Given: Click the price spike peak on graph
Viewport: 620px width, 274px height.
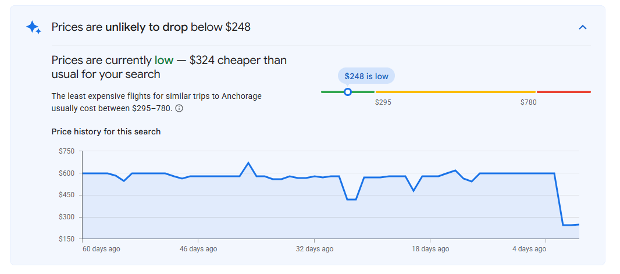Looking at the screenshot, I should [x=248, y=162].
